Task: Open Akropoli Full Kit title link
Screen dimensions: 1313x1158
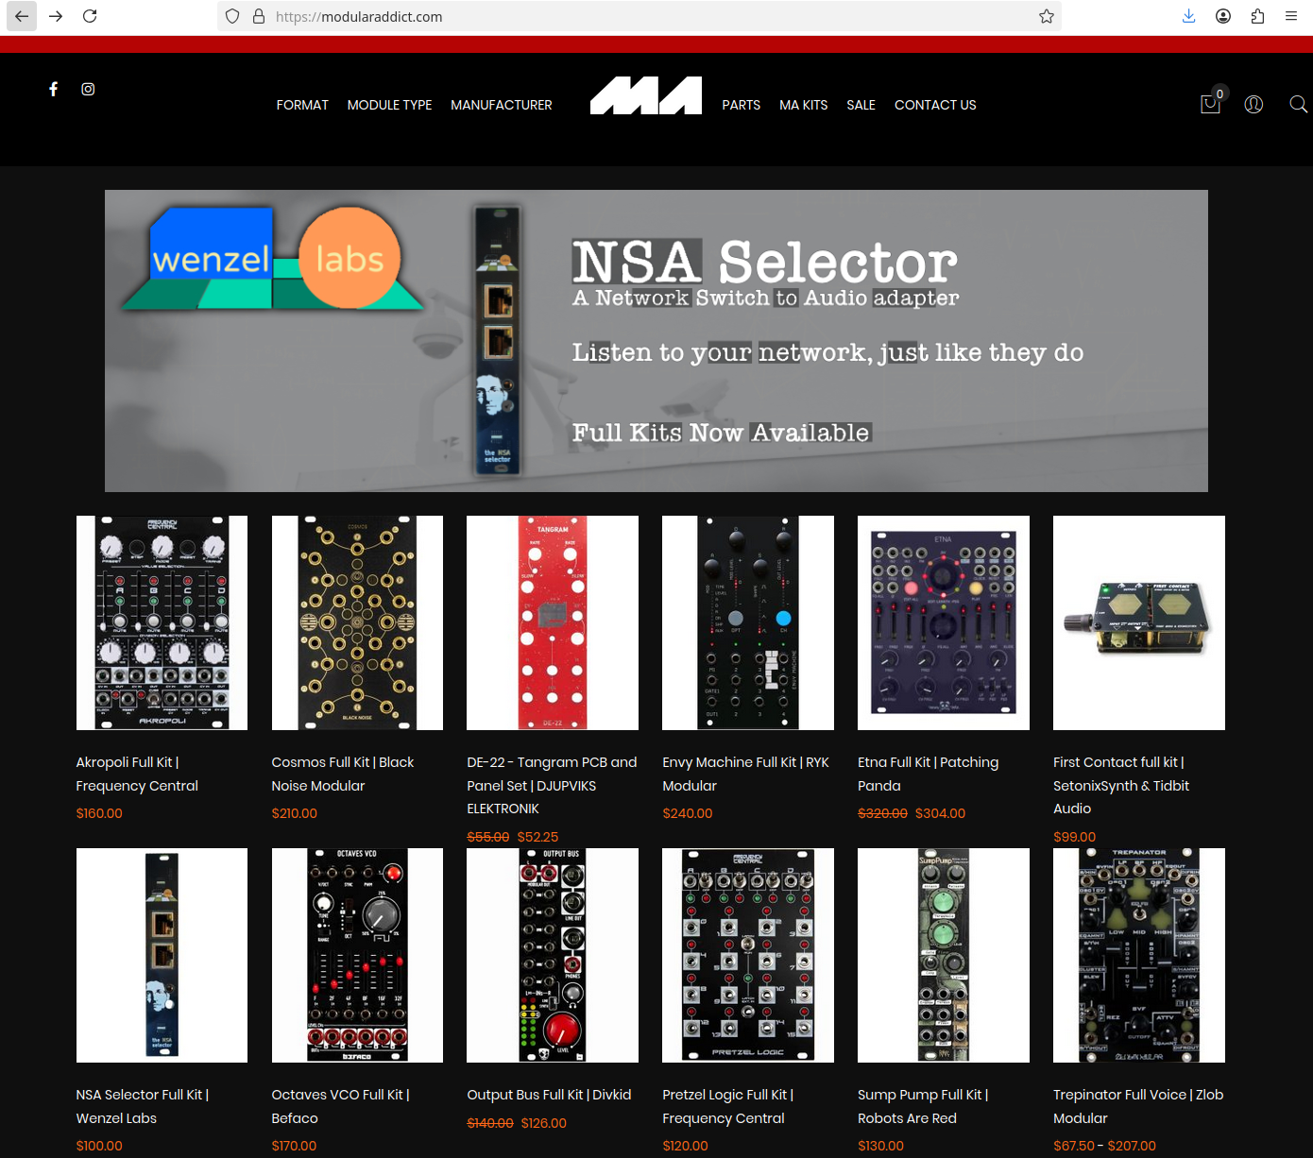Action: [137, 774]
